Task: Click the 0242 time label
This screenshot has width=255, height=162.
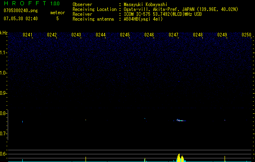Action: click(x=52, y=35)
